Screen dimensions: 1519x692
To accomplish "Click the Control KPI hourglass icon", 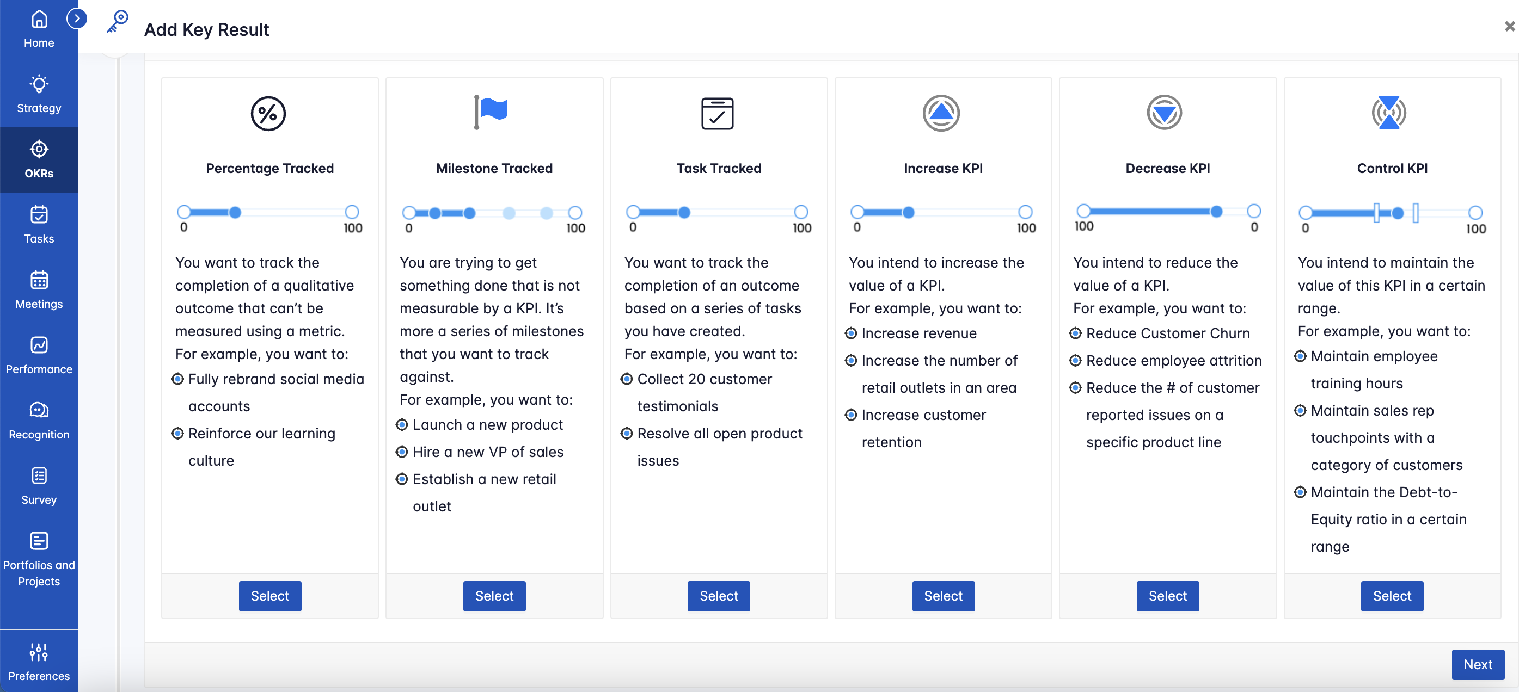I will [x=1389, y=113].
